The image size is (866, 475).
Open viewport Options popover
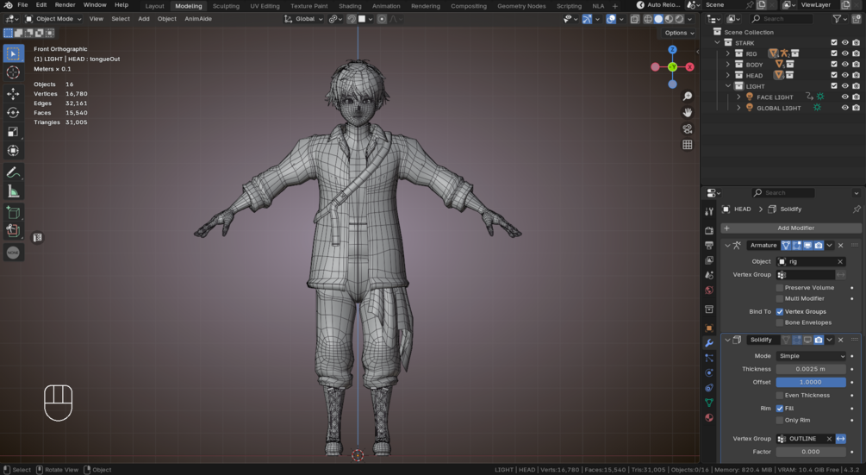(678, 33)
